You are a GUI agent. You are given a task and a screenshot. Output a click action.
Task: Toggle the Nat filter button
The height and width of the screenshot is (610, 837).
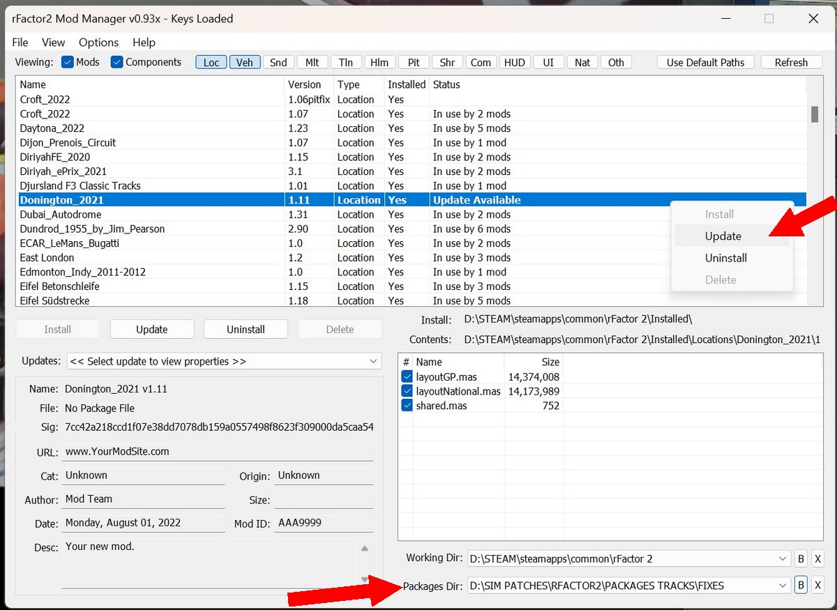coord(582,63)
